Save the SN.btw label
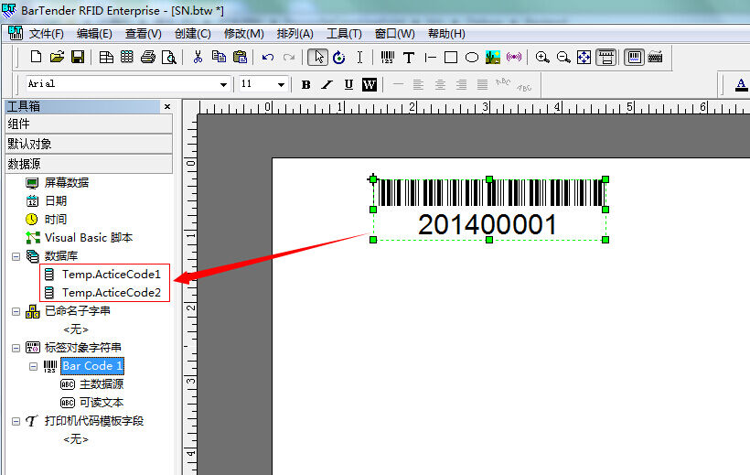The width and height of the screenshot is (750, 475). coord(78,57)
